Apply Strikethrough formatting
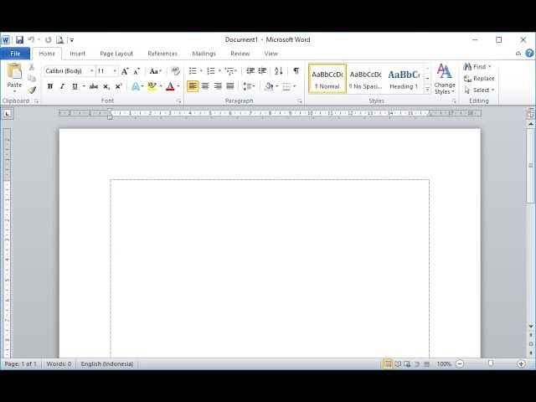The width and height of the screenshot is (536, 402). (94, 86)
